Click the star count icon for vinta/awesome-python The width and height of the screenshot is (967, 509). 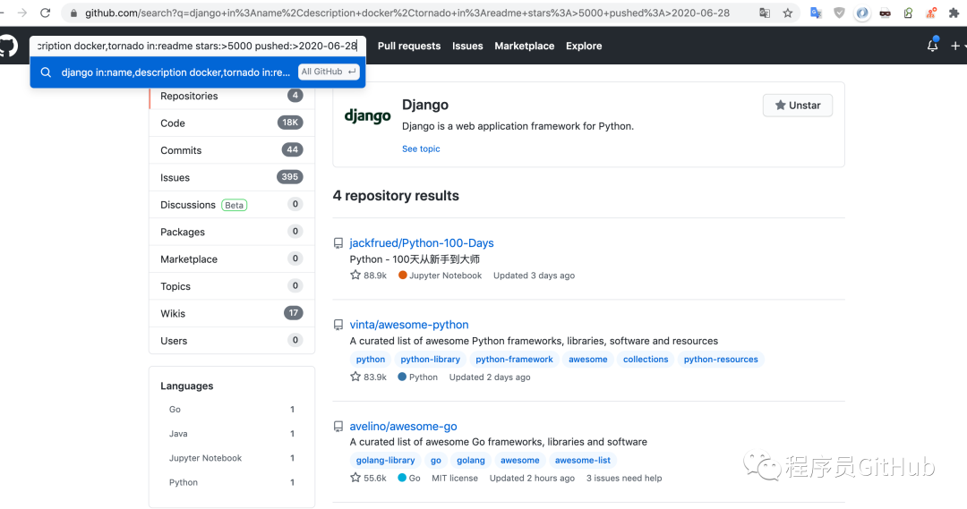[x=355, y=378]
